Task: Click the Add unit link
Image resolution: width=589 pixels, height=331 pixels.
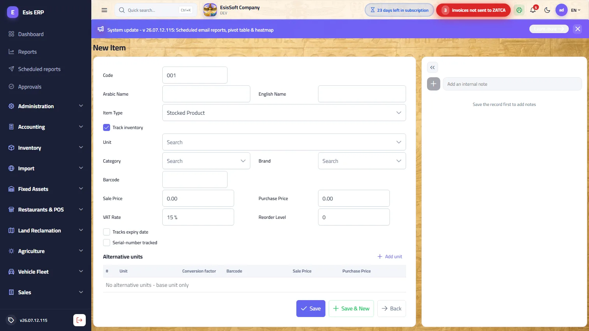Action: point(390,257)
